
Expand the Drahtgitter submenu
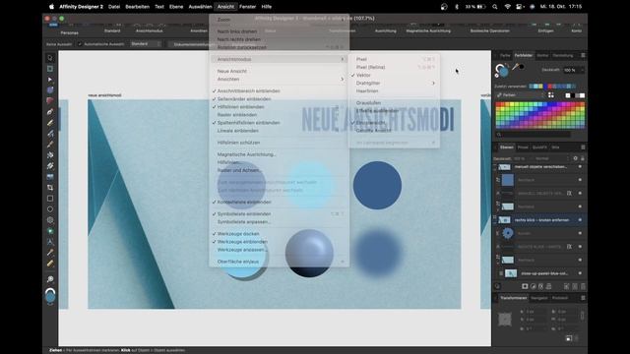pyautogui.click(x=394, y=83)
